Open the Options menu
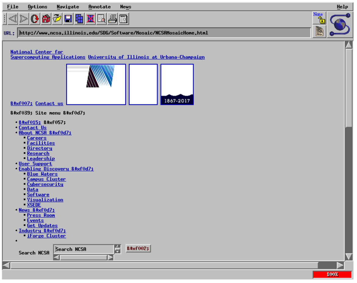Viewport: 357px width, 283px height. 38,7
